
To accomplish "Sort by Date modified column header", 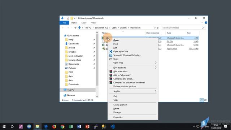I will [x=153, y=33].
